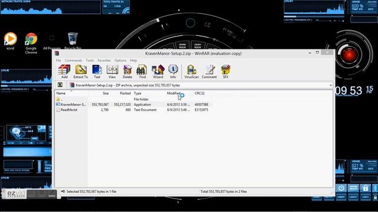Open the ezvid desktop shortcut
This screenshot has width=378, height=212.
[x=11, y=41]
